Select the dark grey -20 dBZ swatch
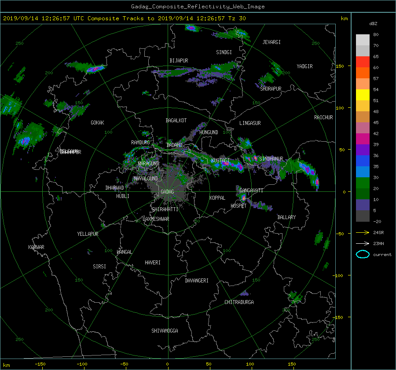 coord(363,216)
